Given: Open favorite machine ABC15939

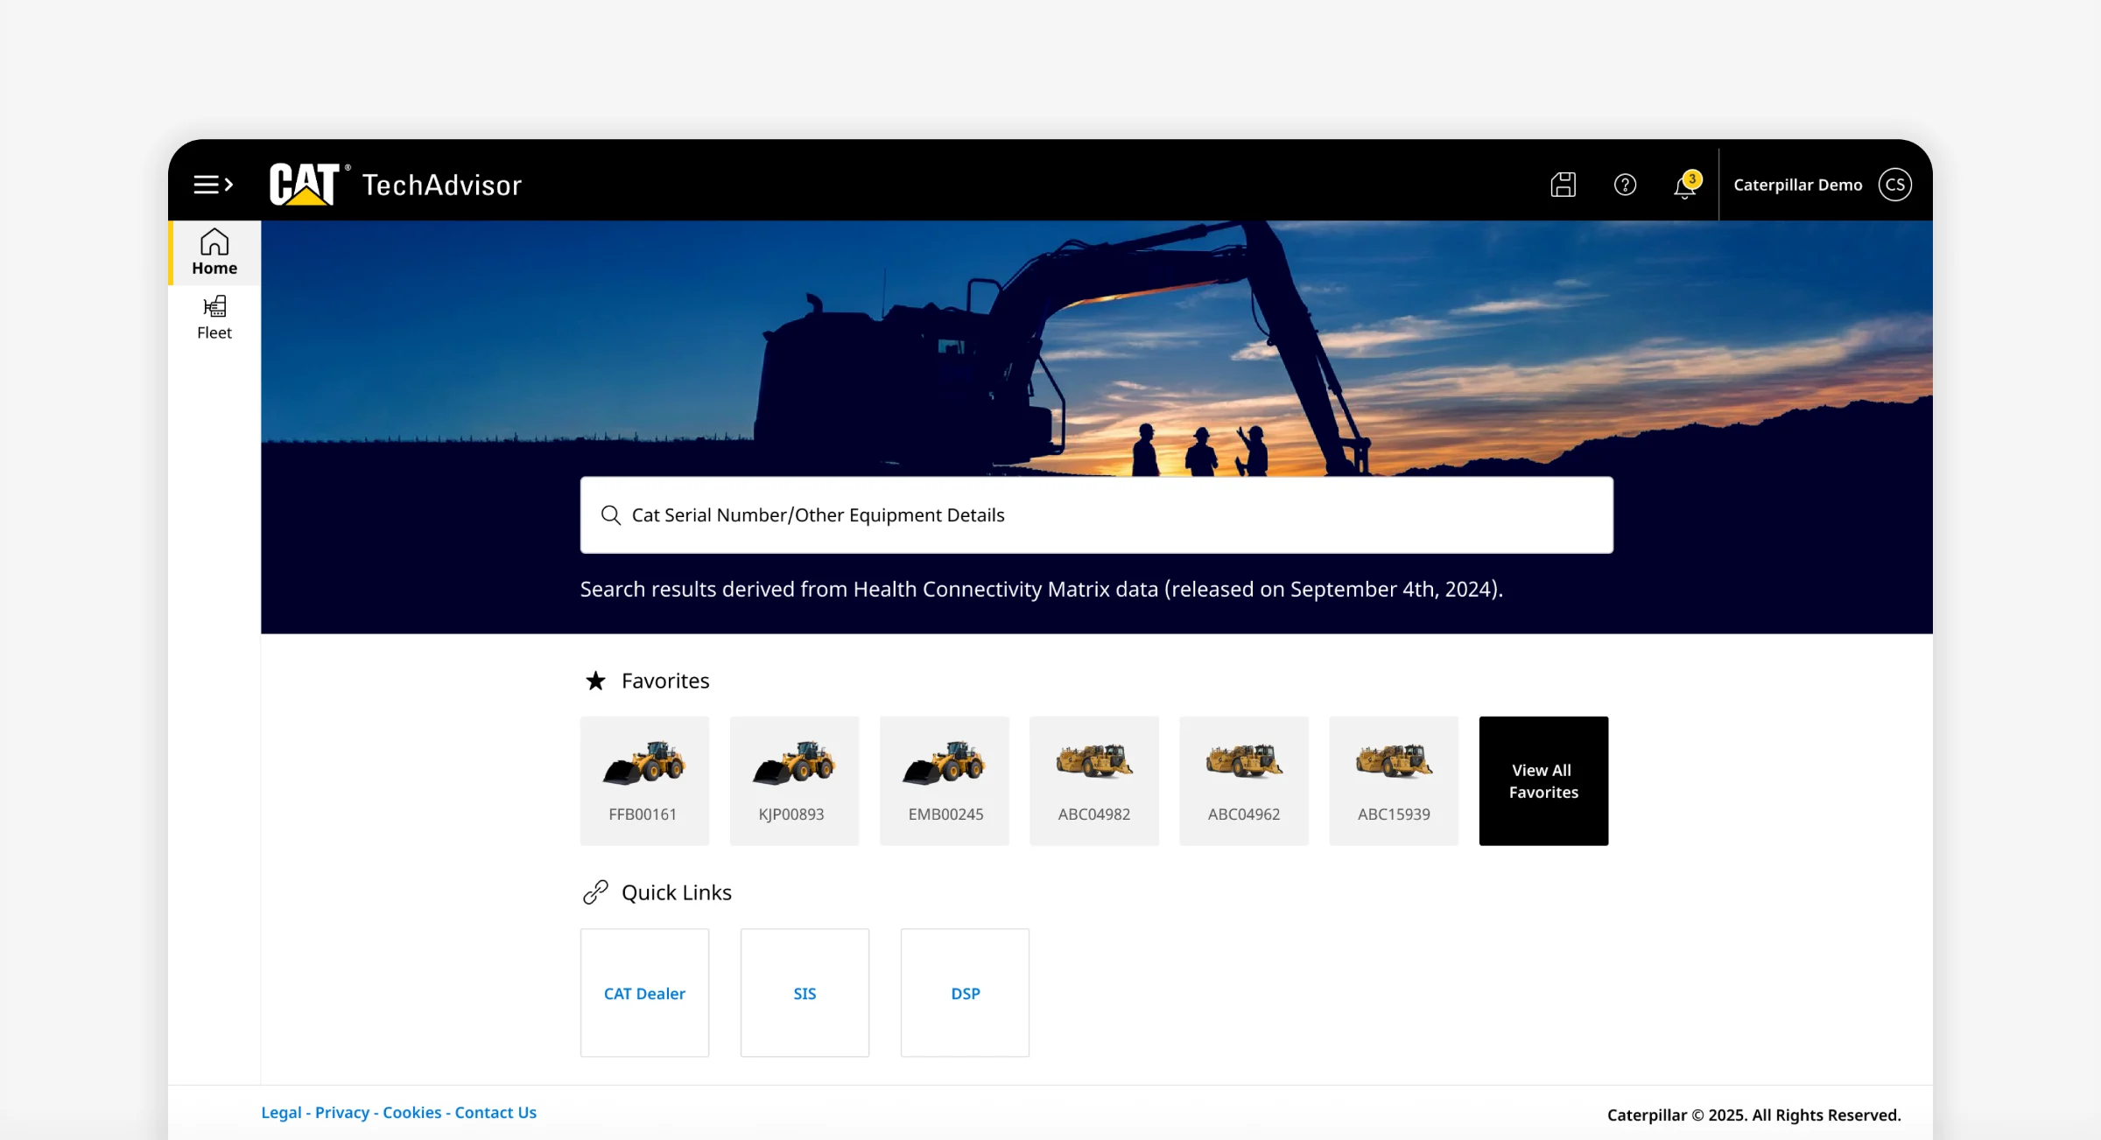Looking at the screenshot, I should 1393,780.
